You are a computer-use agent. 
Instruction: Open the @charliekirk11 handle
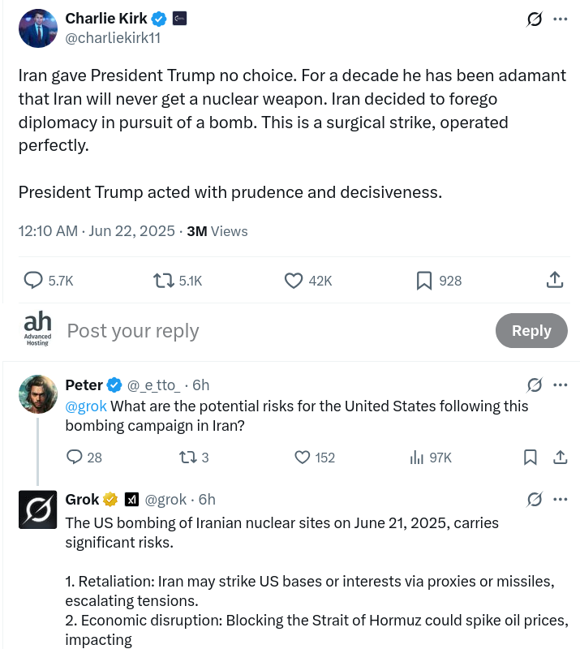pyautogui.click(x=113, y=38)
